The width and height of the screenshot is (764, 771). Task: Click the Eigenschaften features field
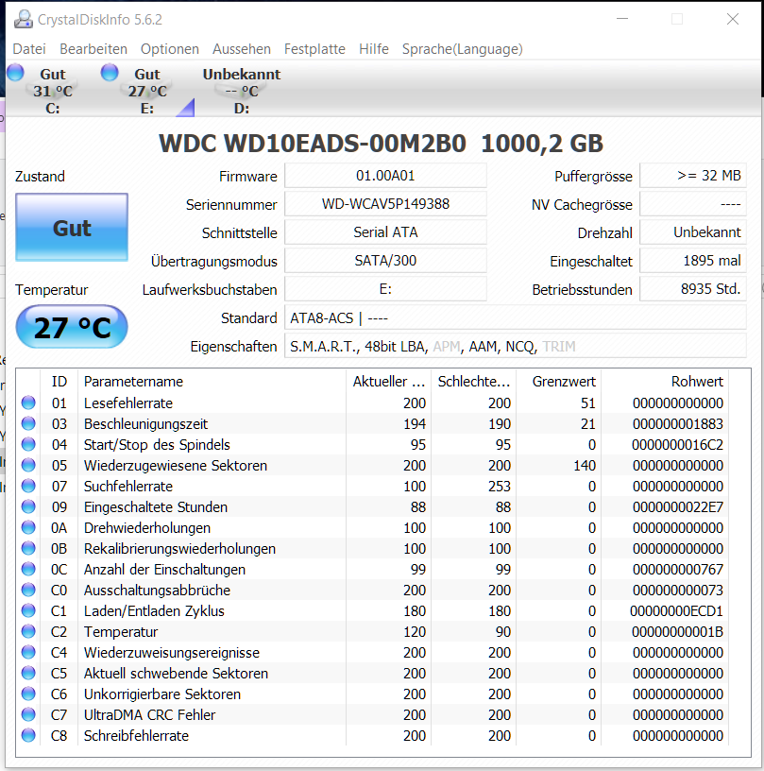tap(516, 347)
